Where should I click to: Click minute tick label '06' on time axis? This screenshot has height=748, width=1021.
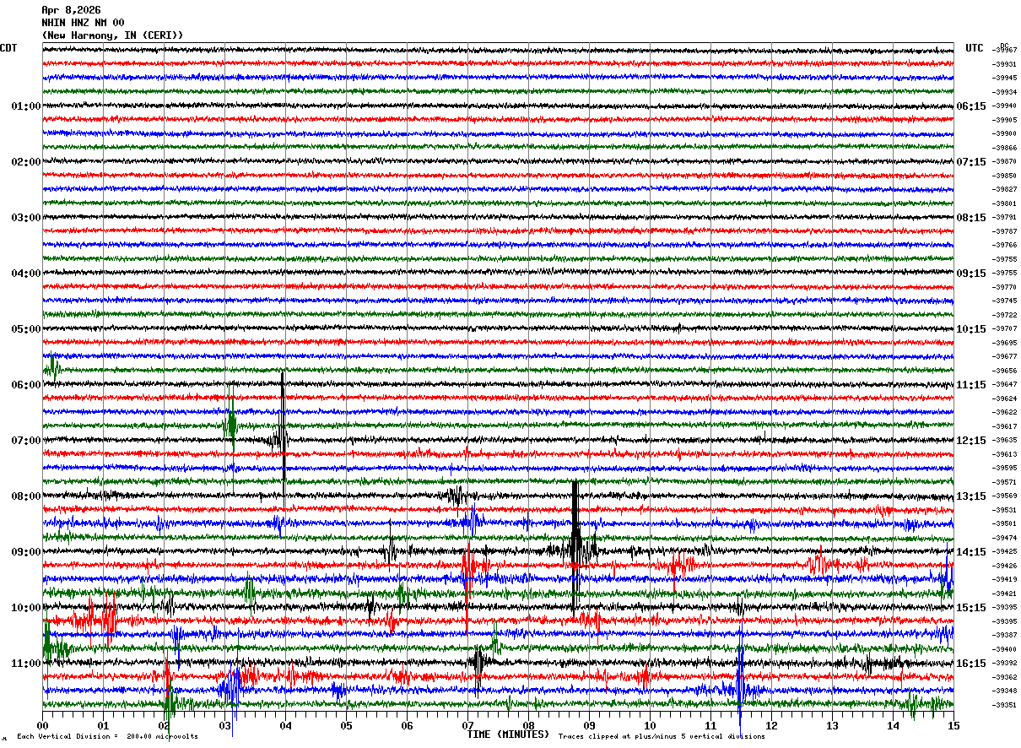(407, 725)
